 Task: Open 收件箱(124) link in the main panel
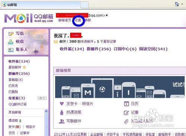[x=72, y=49]
